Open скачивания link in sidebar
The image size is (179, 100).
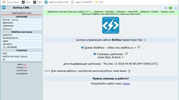pyautogui.click(x=22, y=74)
